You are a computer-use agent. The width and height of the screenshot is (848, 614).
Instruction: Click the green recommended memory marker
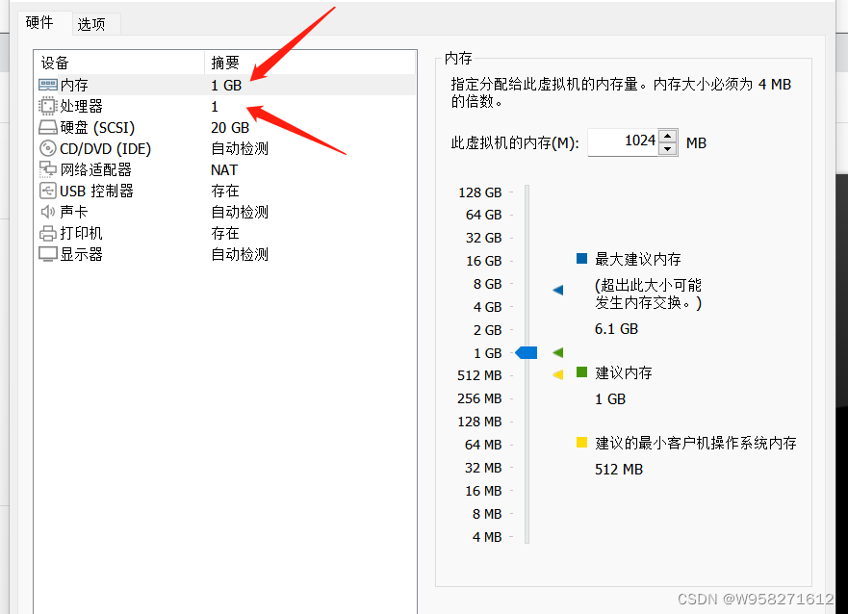pyautogui.click(x=558, y=353)
